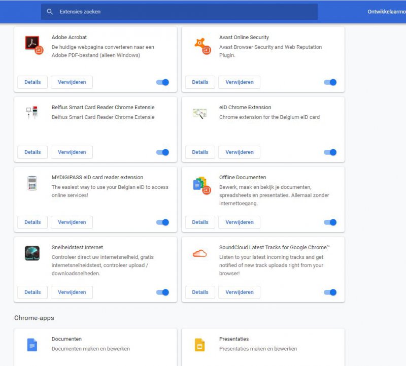Image resolution: width=406 pixels, height=366 pixels.
Task: Click the SoundCloud cloud icon
Action: point(200,253)
